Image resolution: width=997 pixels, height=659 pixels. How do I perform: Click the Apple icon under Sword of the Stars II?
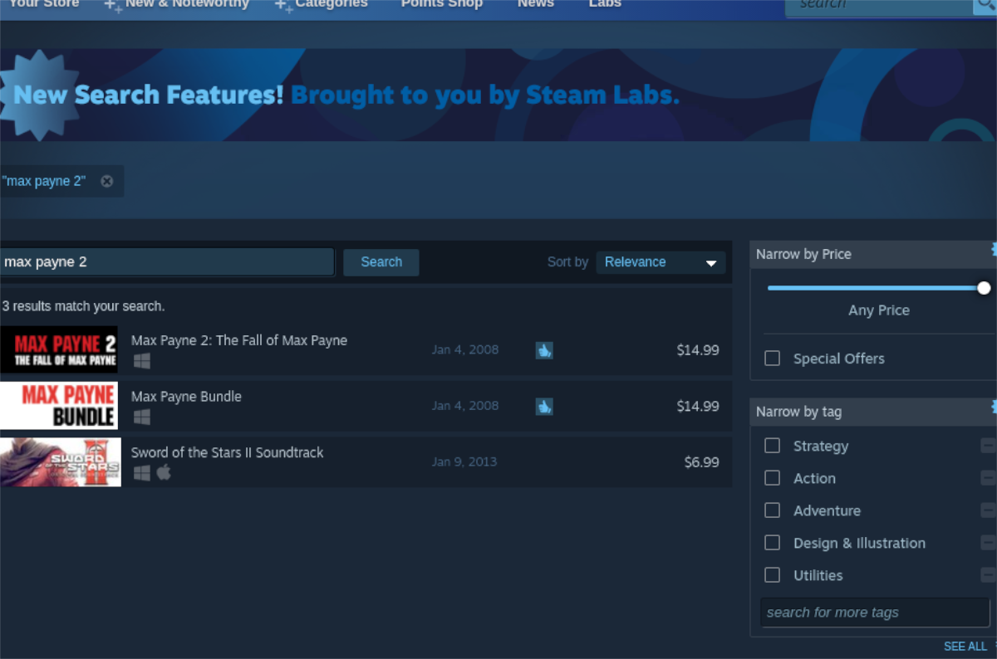point(164,472)
